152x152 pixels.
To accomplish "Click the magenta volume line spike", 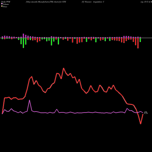I will point(29,100).
